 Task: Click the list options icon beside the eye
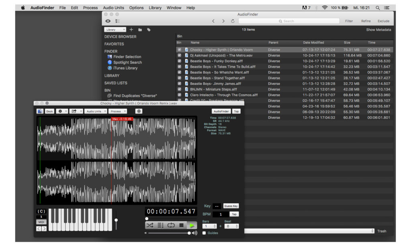(x=118, y=21)
